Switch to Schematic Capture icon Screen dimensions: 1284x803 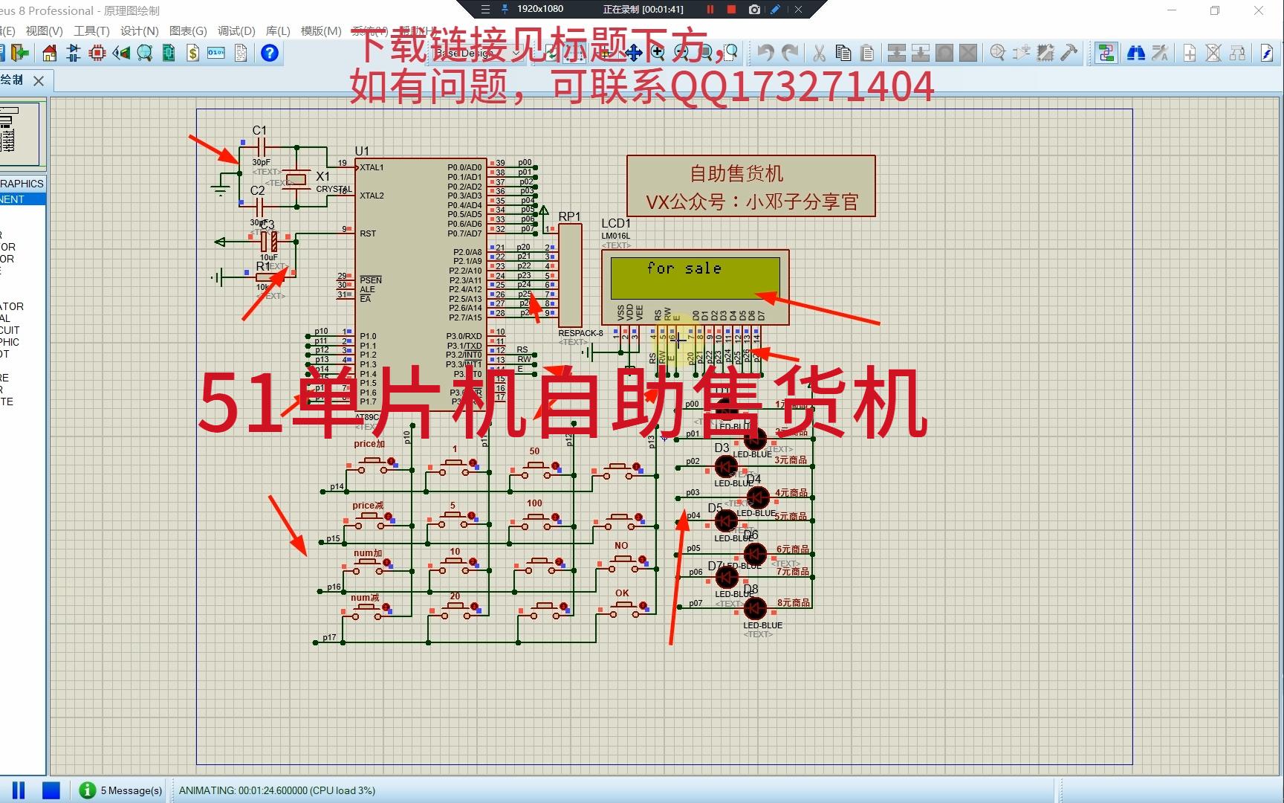(x=74, y=53)
